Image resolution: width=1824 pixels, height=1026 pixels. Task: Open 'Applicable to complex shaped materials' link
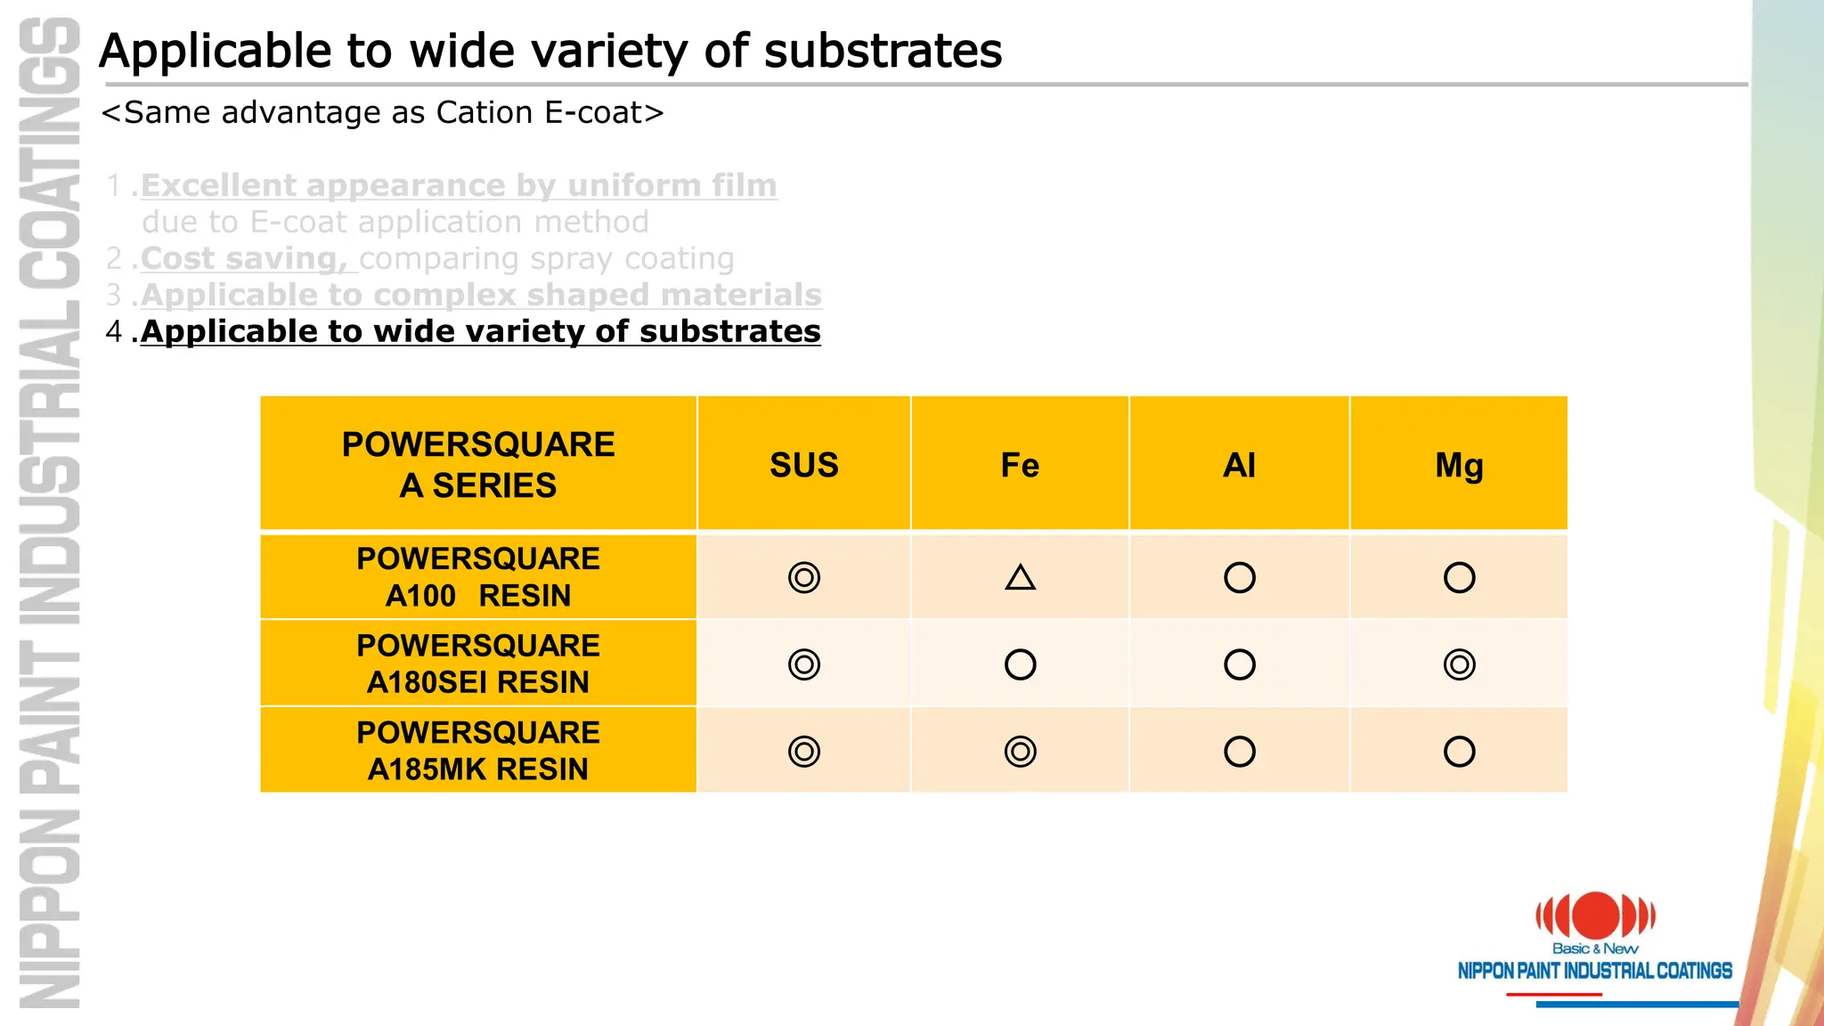(x=481, y=295)
